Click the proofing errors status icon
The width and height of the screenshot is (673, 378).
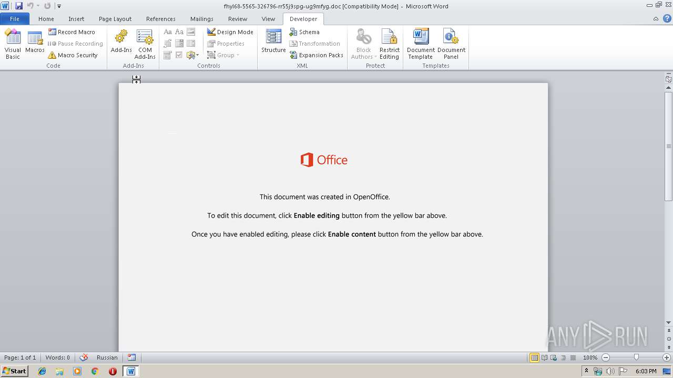pos(84,358)
